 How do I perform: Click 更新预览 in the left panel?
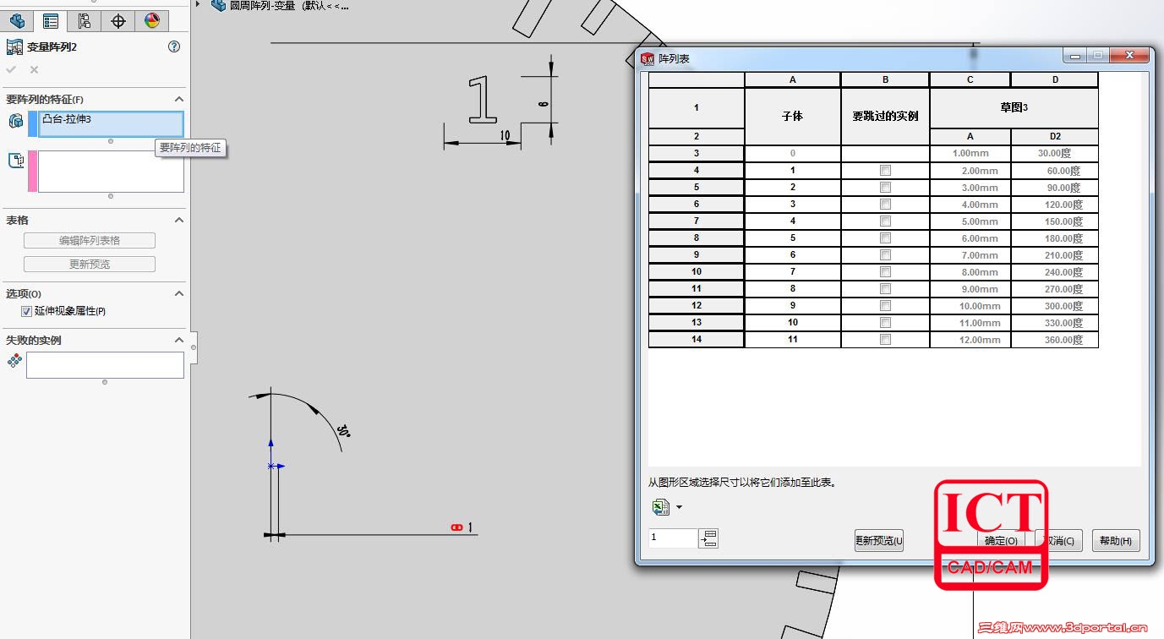[x=90, y=265]
